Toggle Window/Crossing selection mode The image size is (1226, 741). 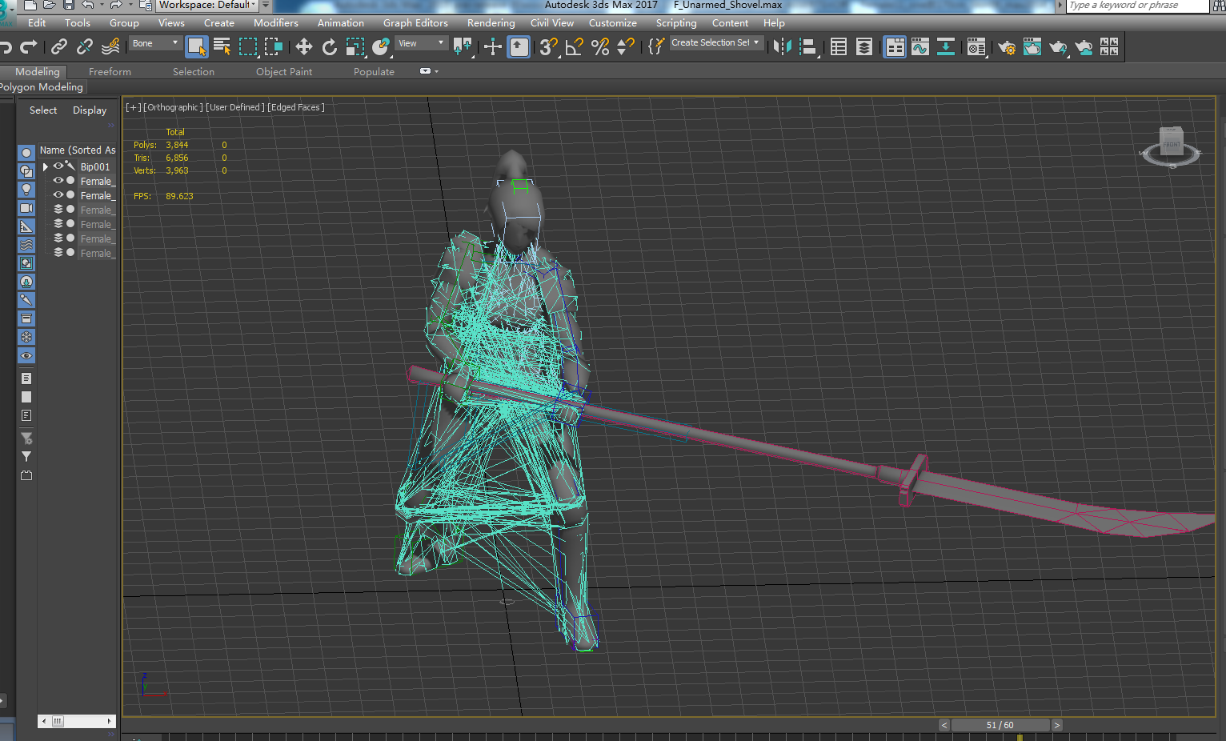coord(274,47)
